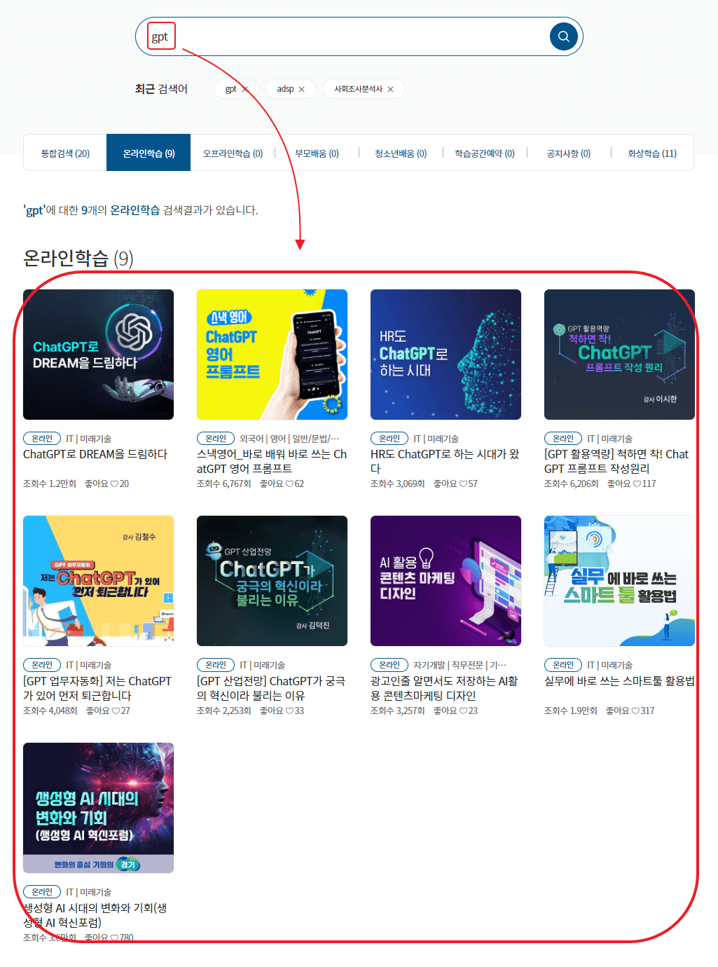The height and width of the screenshot is (967, 718).
Task: Open thumbnail '실무에 바로 쓰는 스마트 툴 활용법'
Action: [619, 581]
